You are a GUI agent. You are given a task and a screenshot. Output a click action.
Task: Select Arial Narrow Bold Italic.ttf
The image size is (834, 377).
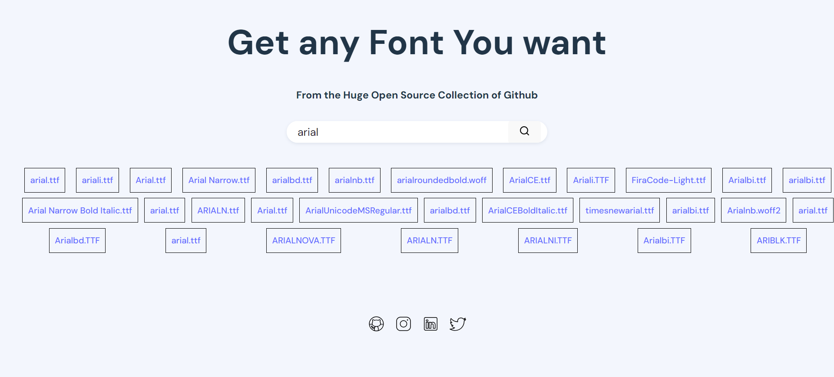coord(80,210)
